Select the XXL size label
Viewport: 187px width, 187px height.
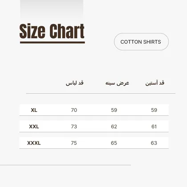(34, 126)
